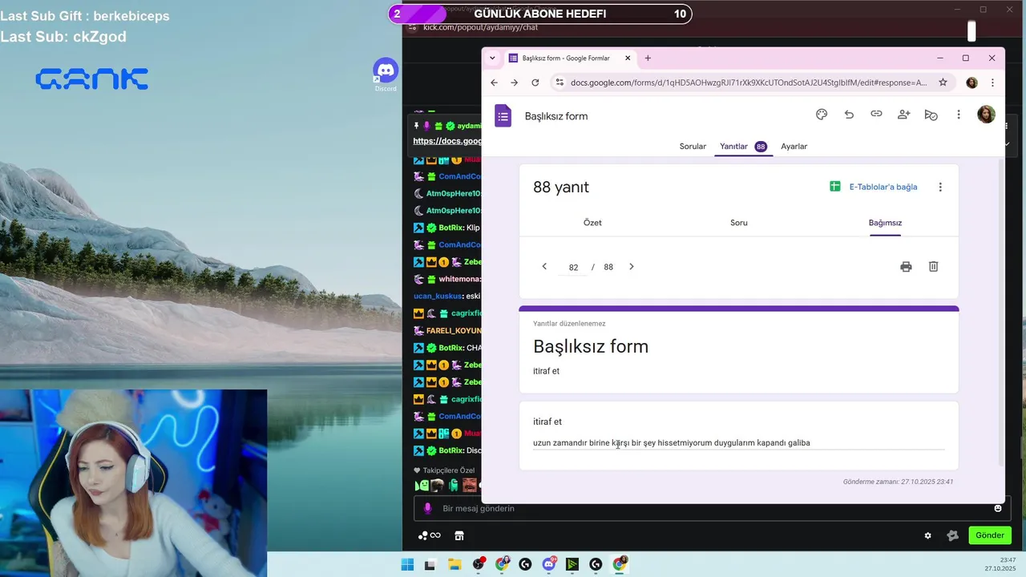Switch to the Yanıtlar tab
1026x577 pixels.
[x=743, y=147]
